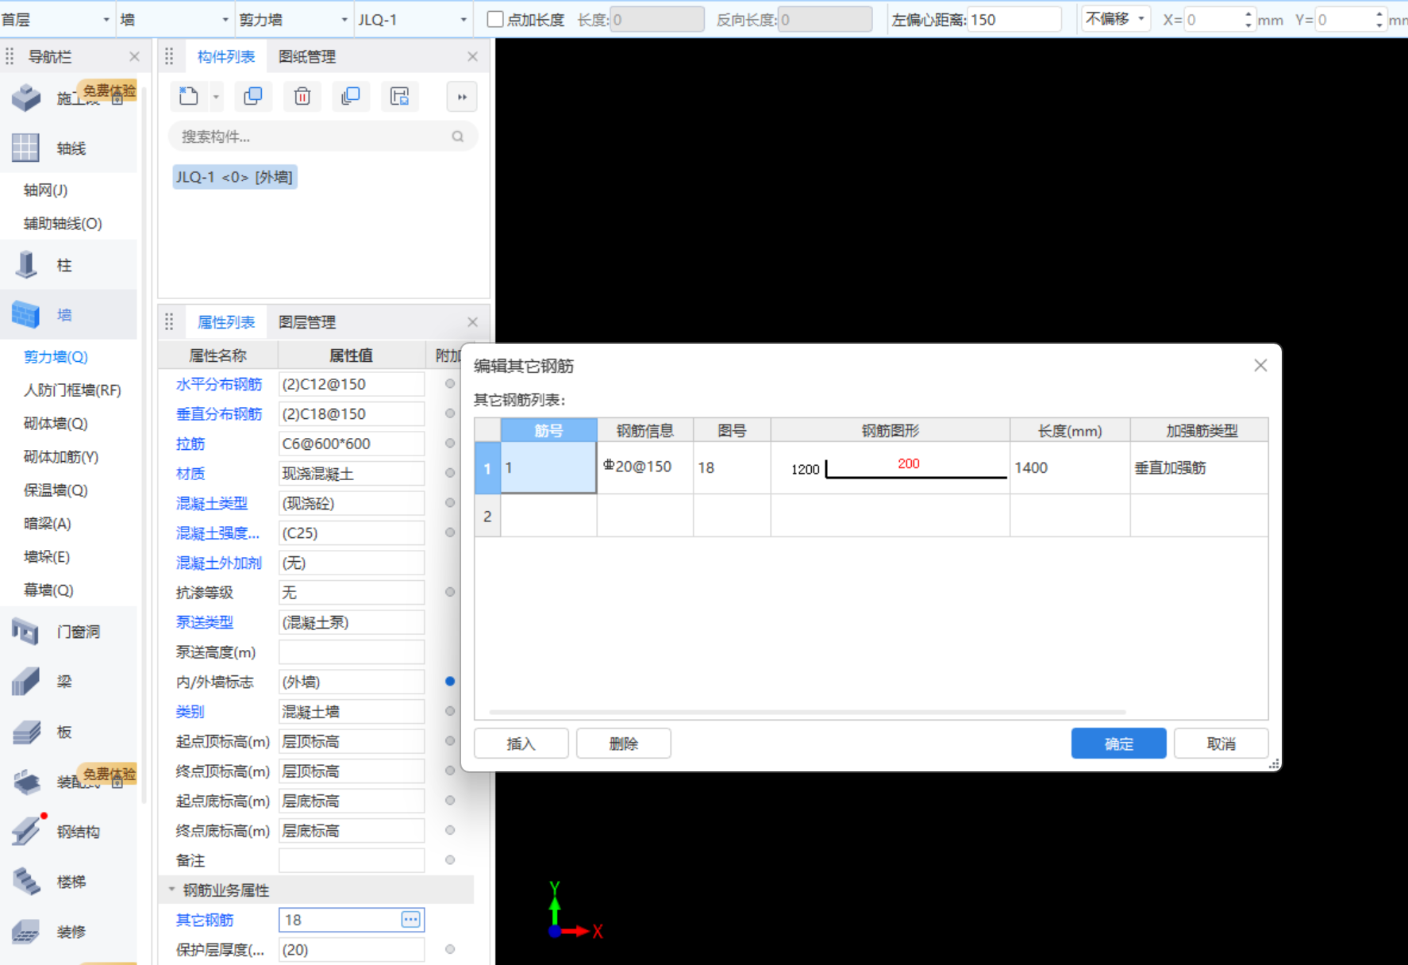
Task: Click the 搜索构件 search field
Action: [323, 136]
